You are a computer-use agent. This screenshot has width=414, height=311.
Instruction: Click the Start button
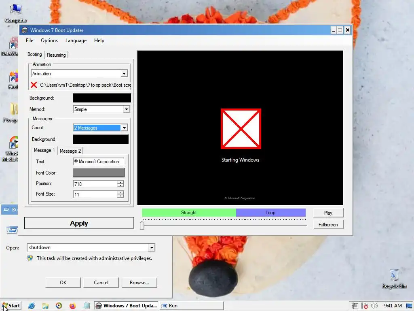[x=11, y=306]
